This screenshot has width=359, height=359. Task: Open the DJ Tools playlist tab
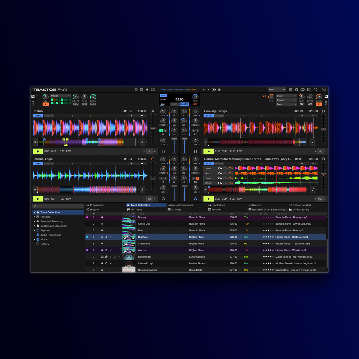tap(175, 210)
